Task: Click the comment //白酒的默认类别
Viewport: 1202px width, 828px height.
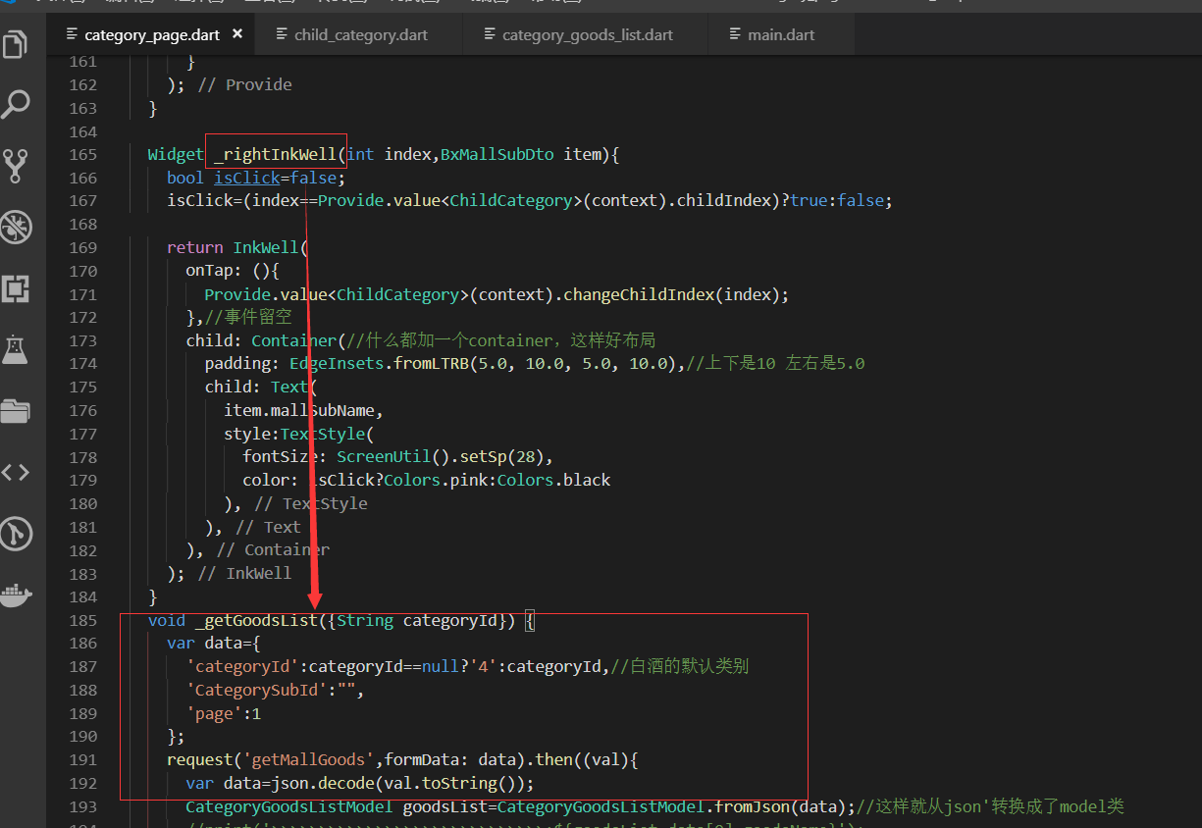Action: pyautogui.click(x=679, y=667)
